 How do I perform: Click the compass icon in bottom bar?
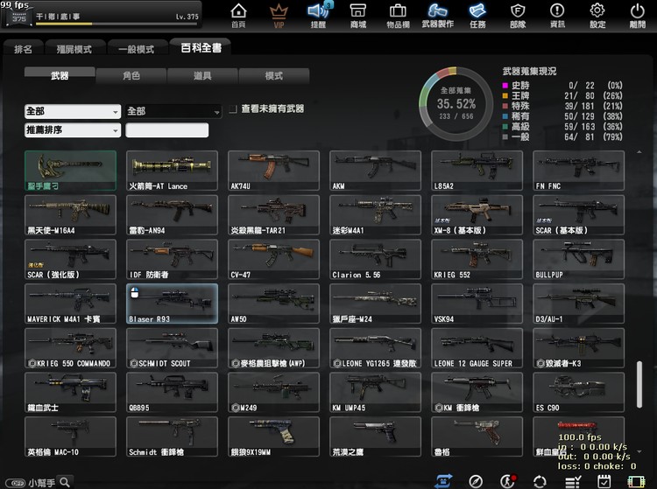(x=476, y=482)
